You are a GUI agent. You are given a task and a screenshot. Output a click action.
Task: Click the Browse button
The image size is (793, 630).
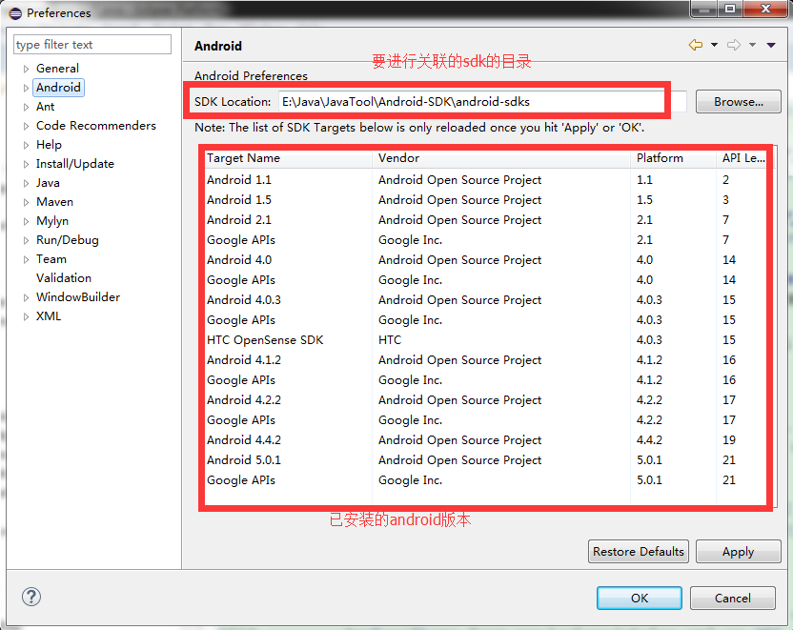coord(739,102)
